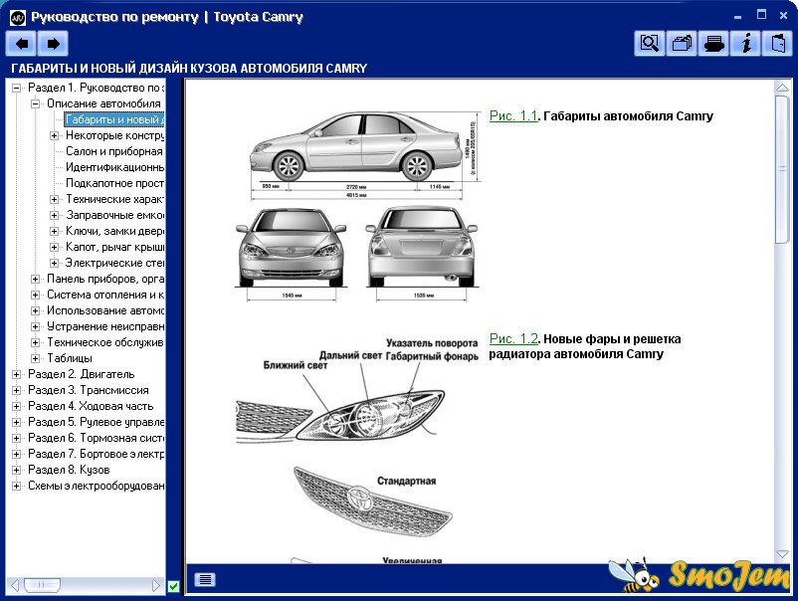Maximize the repair manual window

761,15
